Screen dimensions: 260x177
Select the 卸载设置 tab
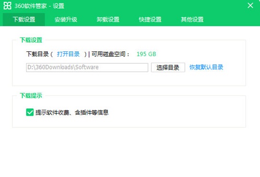tap(108, 20)
